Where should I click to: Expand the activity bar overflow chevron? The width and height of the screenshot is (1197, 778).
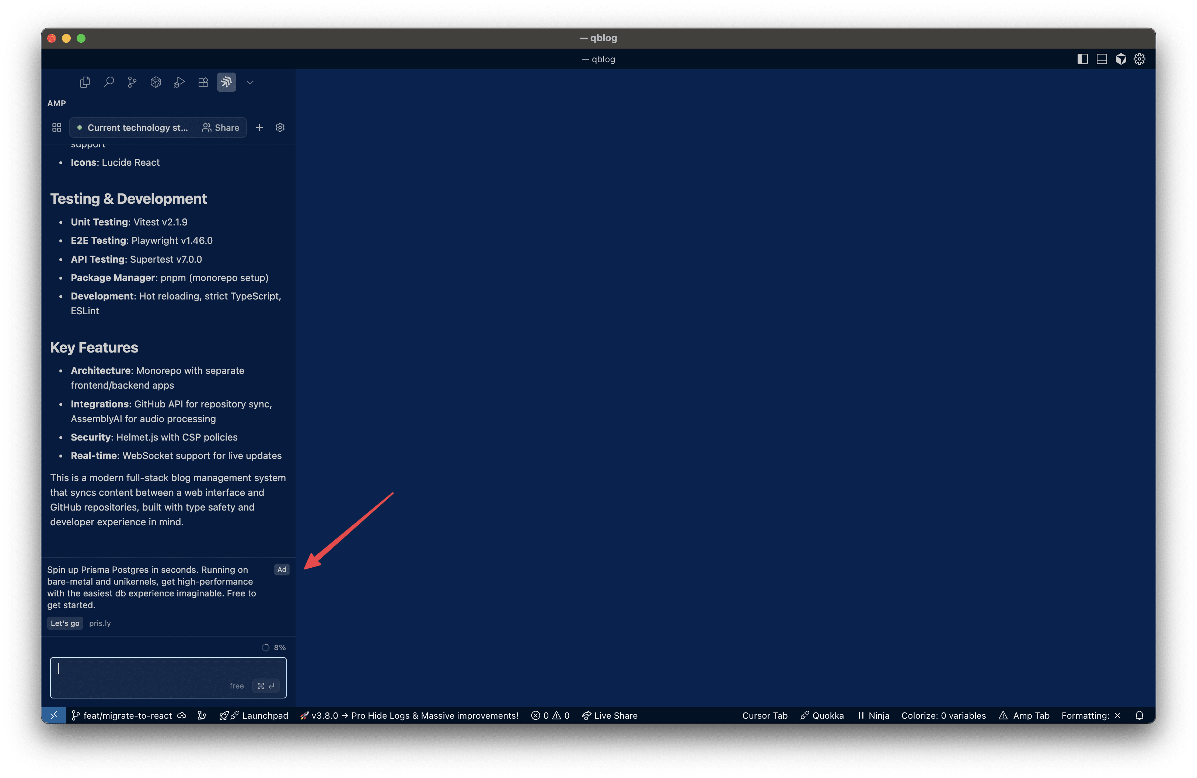[250, 83]
